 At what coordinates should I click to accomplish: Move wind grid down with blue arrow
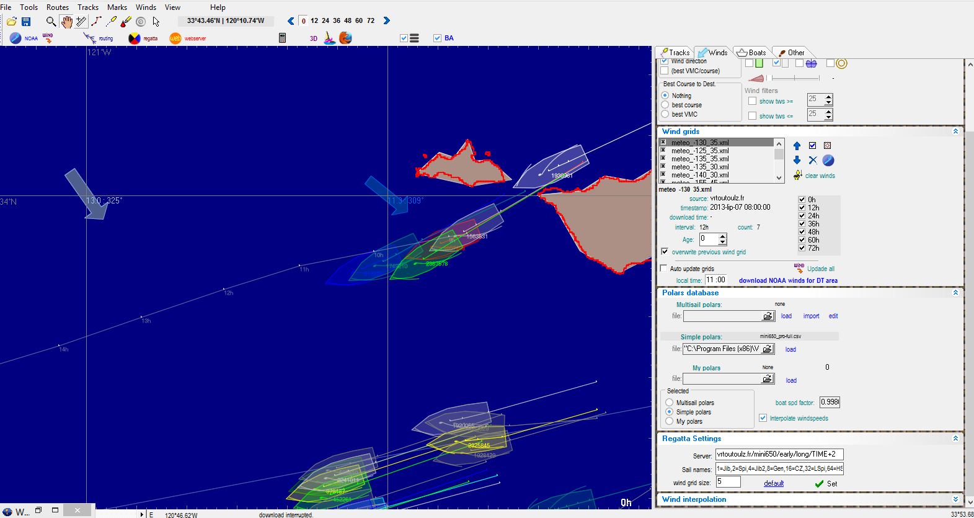[x=797, y=160]
